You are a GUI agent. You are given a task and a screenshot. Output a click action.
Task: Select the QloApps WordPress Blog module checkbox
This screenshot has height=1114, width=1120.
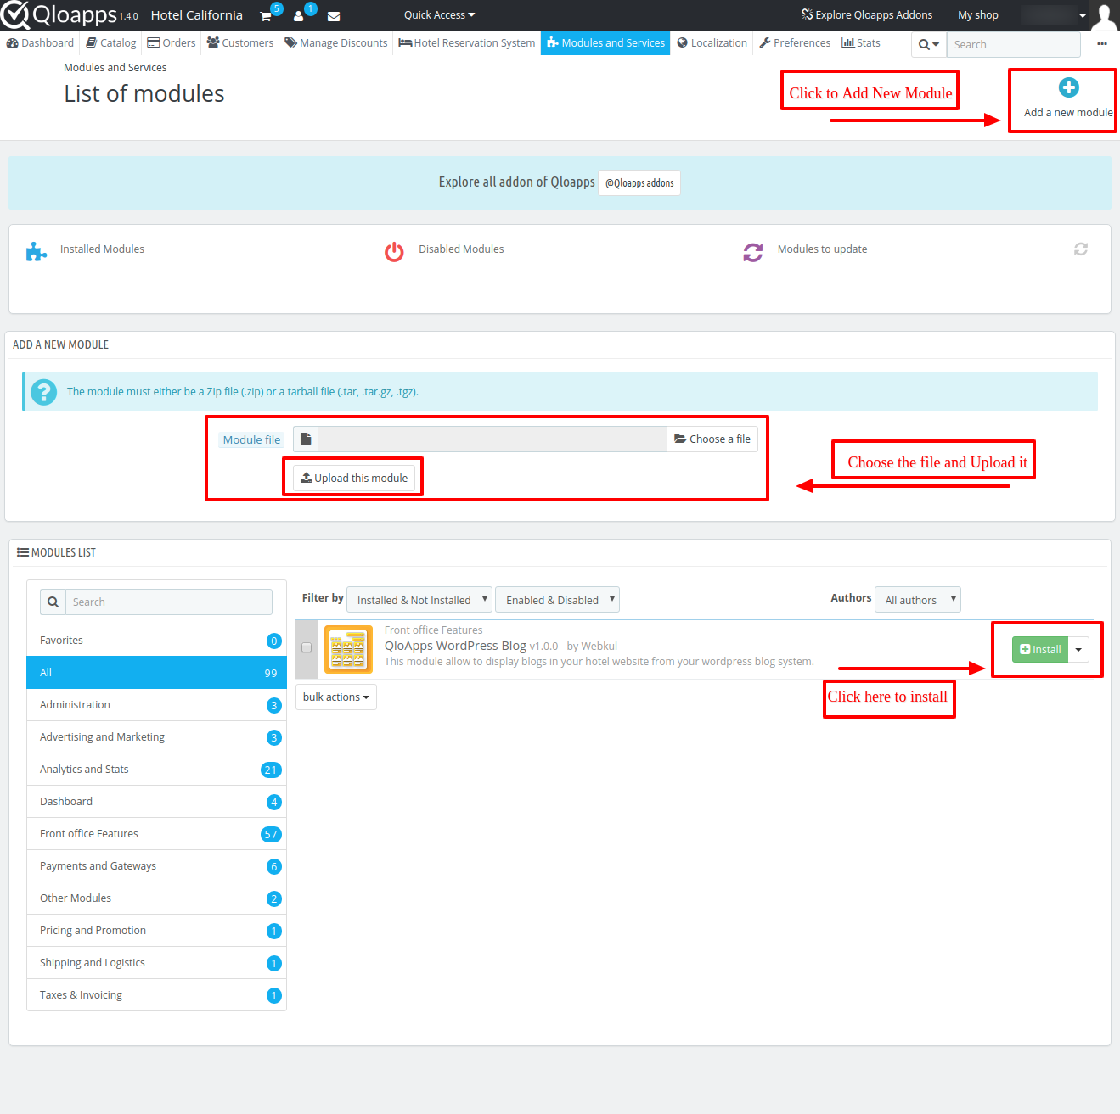(307, 647)
